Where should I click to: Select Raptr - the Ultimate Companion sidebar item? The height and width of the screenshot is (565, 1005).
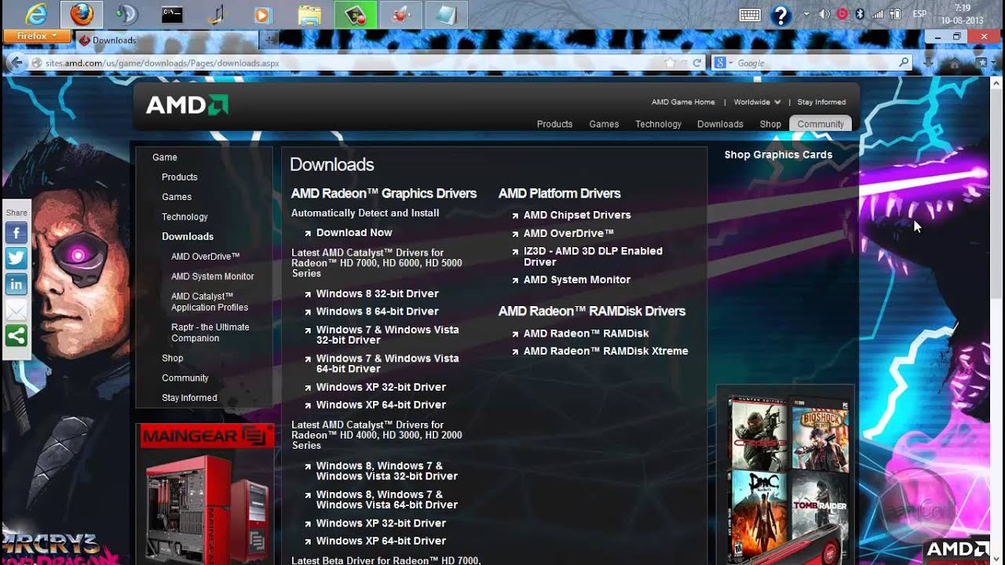(x=210, y=333)
